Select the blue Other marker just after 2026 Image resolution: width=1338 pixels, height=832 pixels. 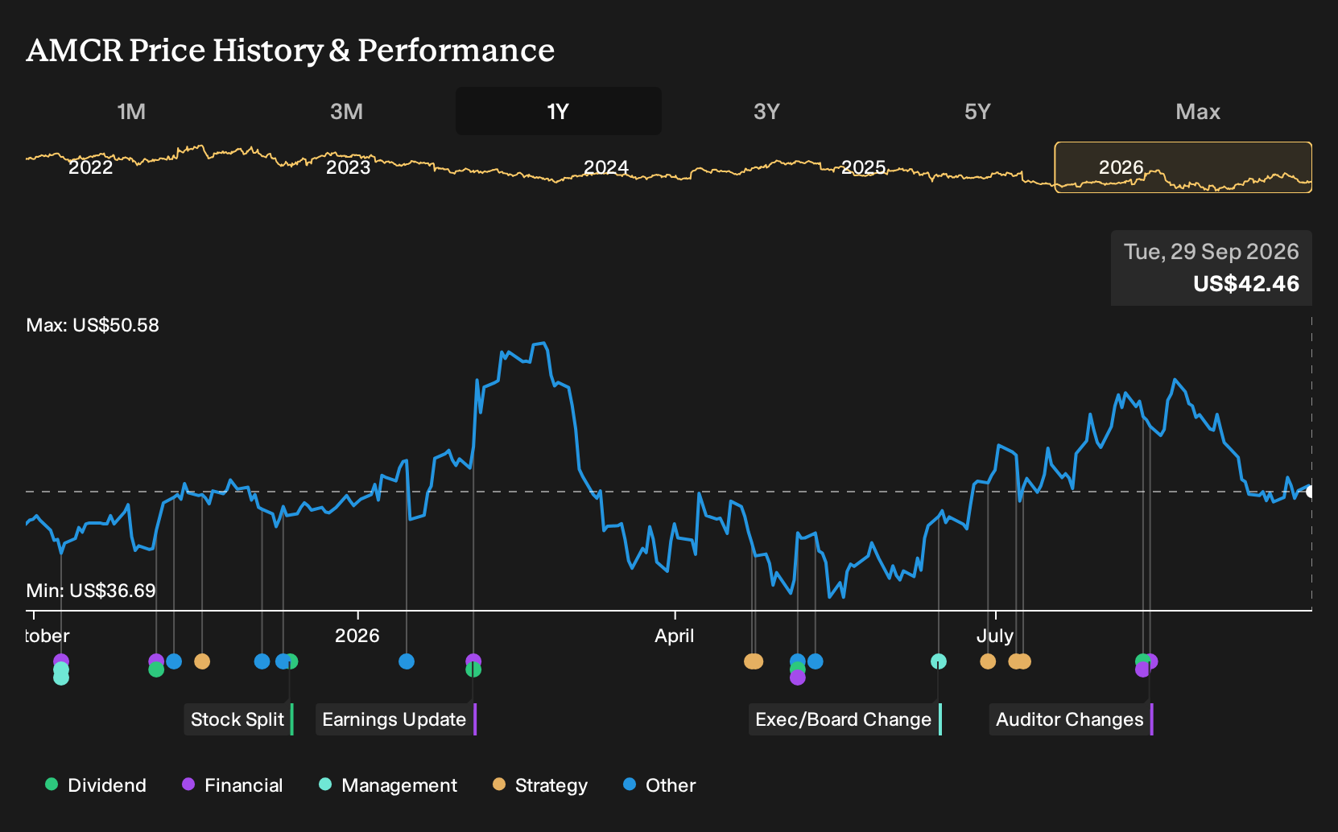pyautogui.click(x=407, y=661)
